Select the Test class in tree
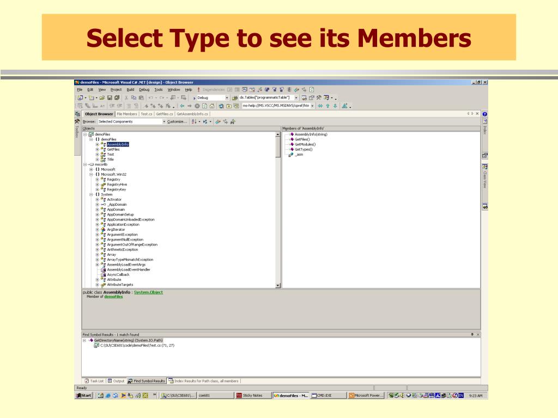 (111, 155)
